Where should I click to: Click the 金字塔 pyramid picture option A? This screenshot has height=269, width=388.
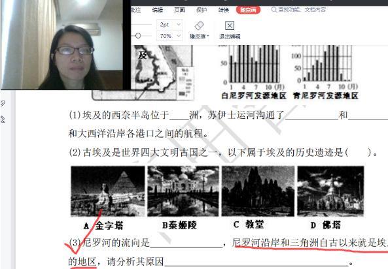point(108,191)
